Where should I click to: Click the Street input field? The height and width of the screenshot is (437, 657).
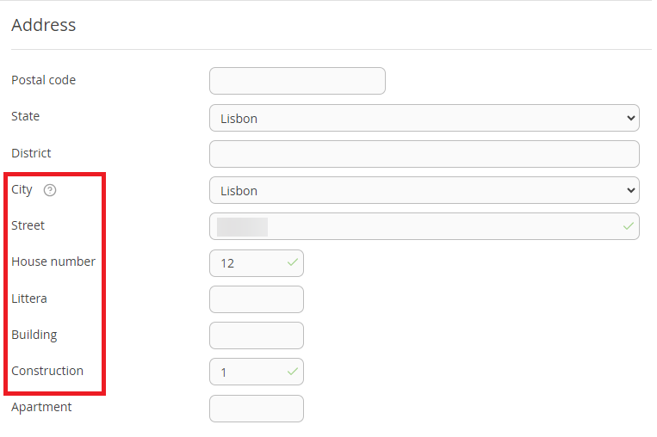[x=424, y=226]
